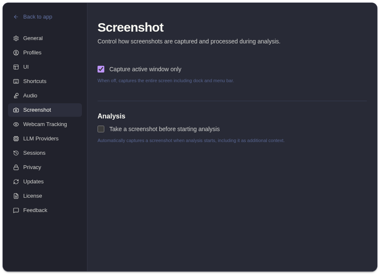This screenshot has width=380, height=274.
Task: Click the LLM Providers chip icon
Action: [x=16, y=138]
